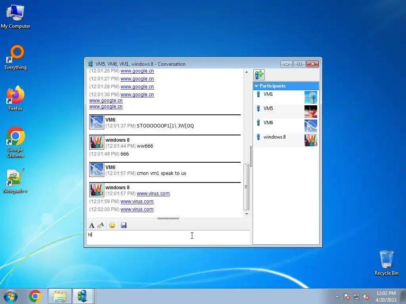This screenshot has height=304, width=406.
Task: Click 'cmon vm1 speak to us' message
Action: pyautogui.click(x=161, y=173)
